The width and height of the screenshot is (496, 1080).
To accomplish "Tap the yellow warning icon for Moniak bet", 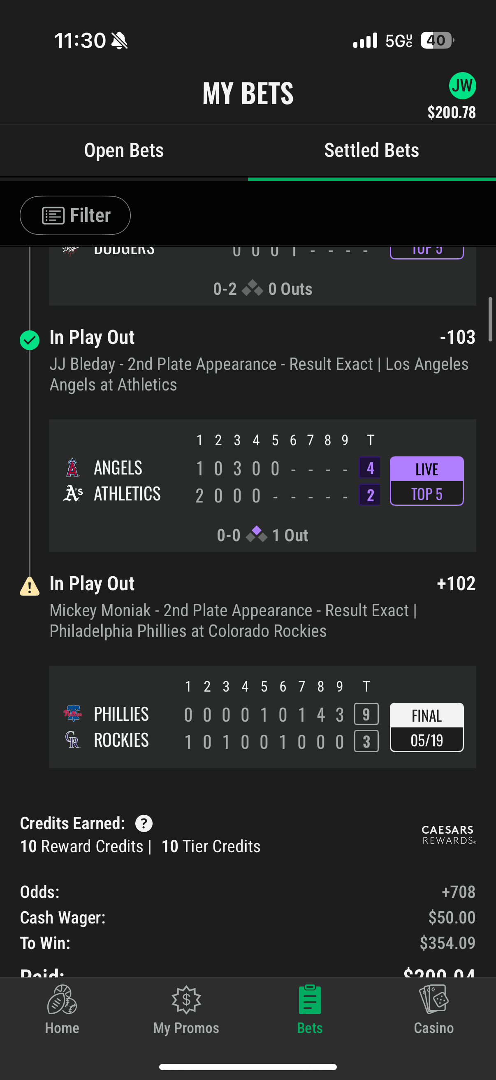I will coord(30,586).
